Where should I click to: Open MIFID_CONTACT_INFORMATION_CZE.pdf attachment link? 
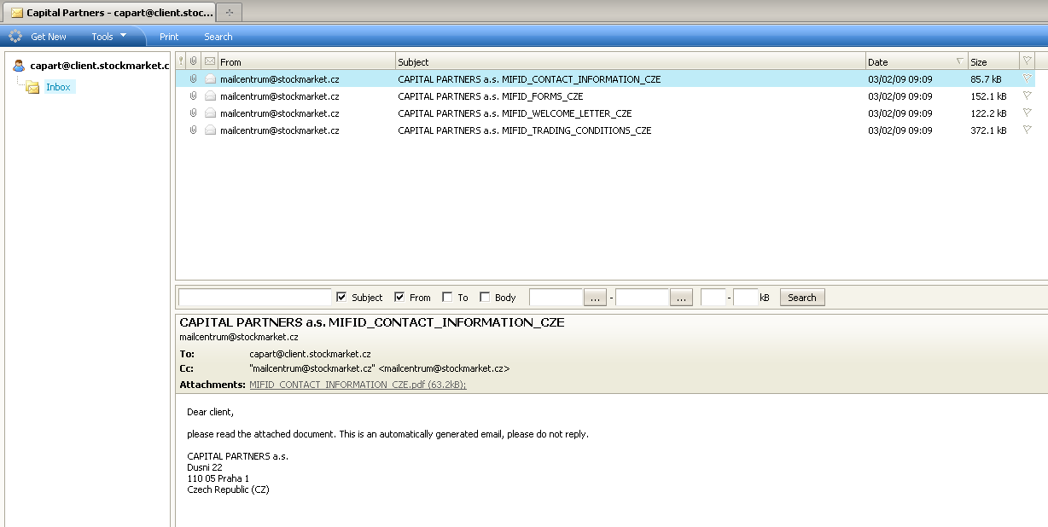pyautogui.click(x=358, y=385)
